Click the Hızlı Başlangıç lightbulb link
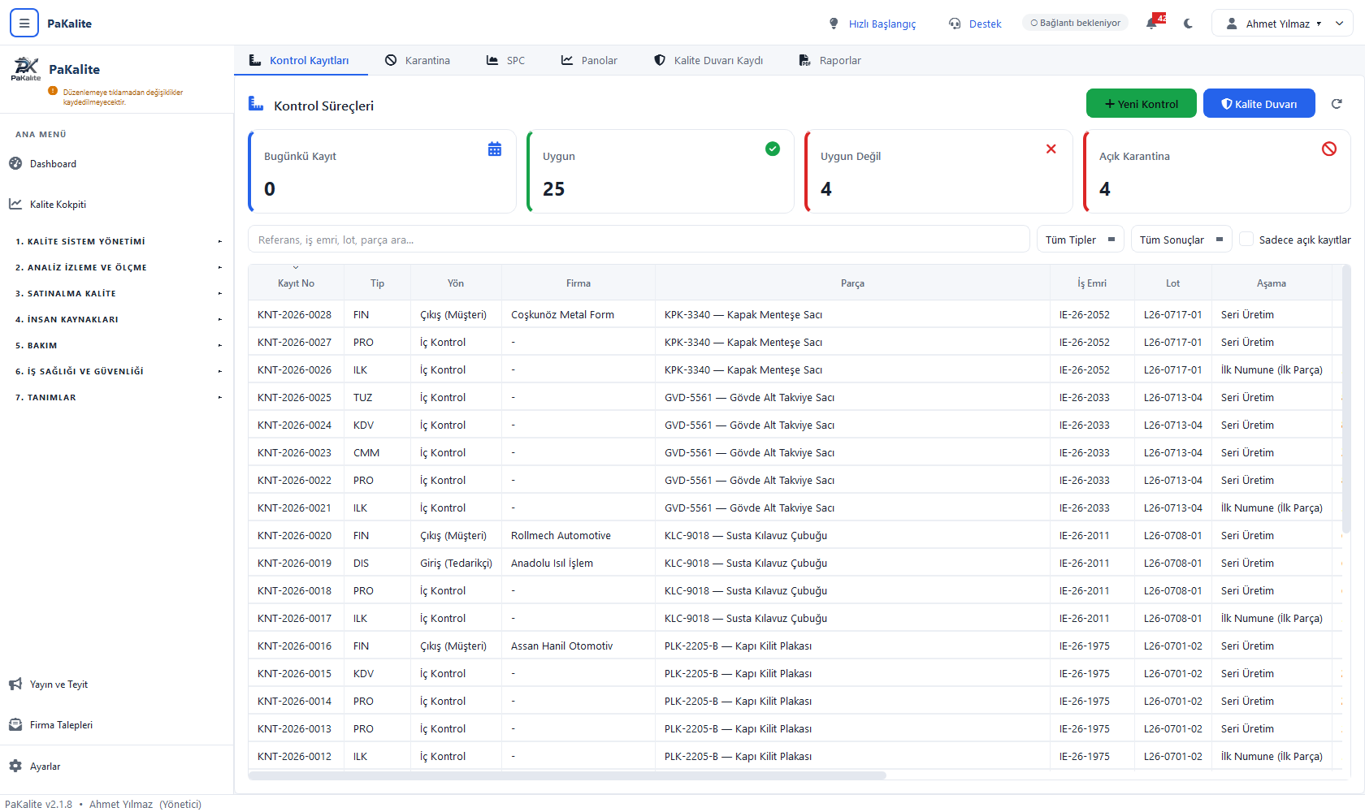This screenshot has width=1365, height=812. [x=872, y=24]
